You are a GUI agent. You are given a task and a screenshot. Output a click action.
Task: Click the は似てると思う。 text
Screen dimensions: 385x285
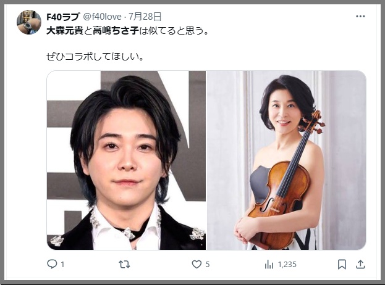(x=174, y=31)
